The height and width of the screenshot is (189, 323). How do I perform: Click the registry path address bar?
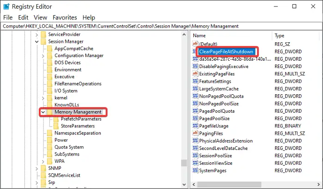coord(161,26)
